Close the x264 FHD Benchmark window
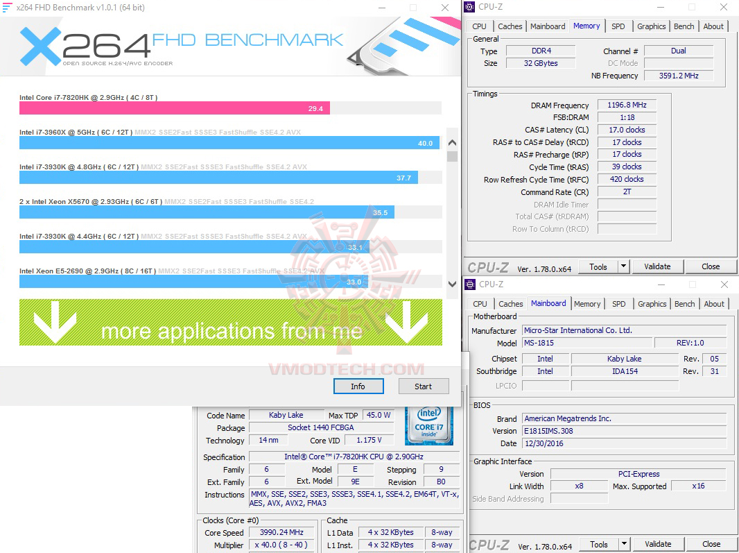The width and height of the screenshot is (739, 553). pos(445,8)
